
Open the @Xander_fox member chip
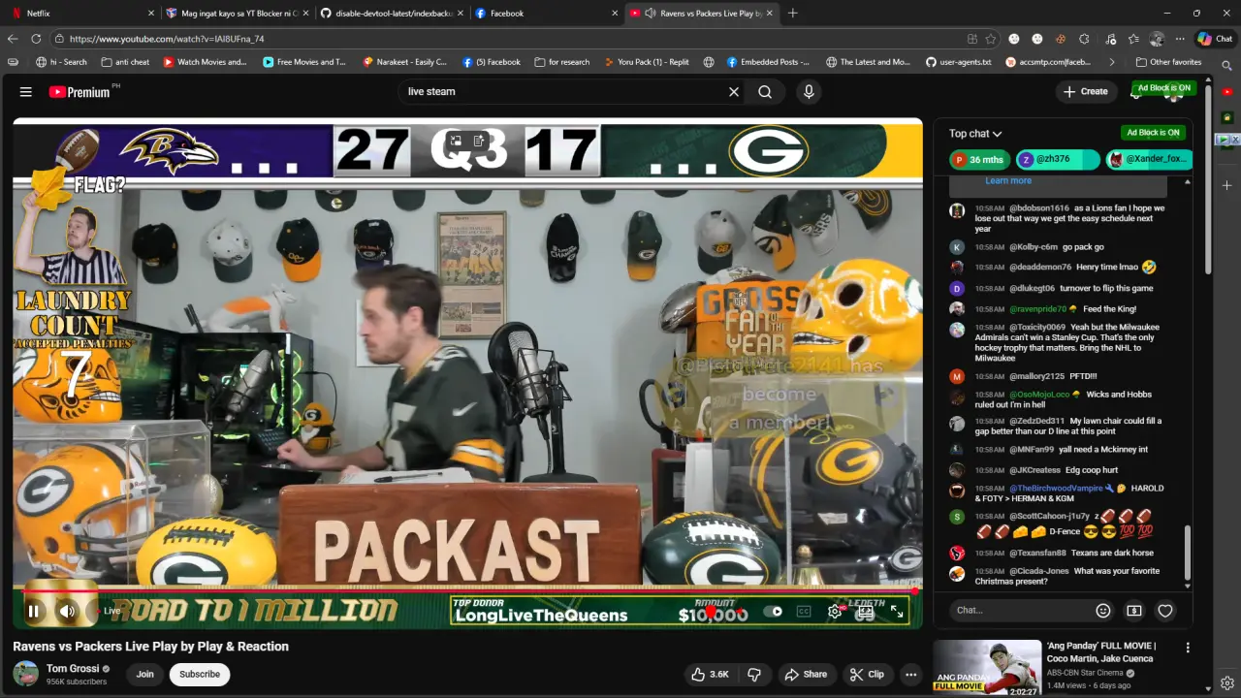pyautogui.click(x=1149, y=160)
